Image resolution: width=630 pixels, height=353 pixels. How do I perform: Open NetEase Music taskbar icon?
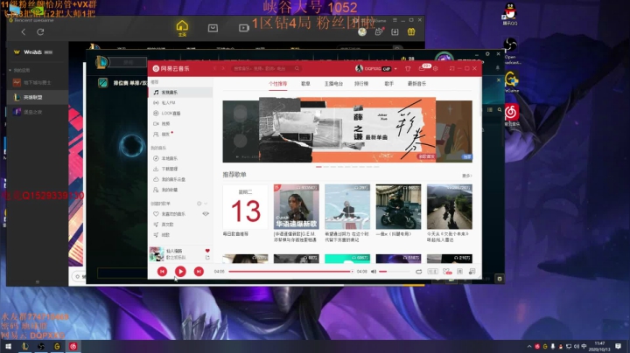pos(73,346)
